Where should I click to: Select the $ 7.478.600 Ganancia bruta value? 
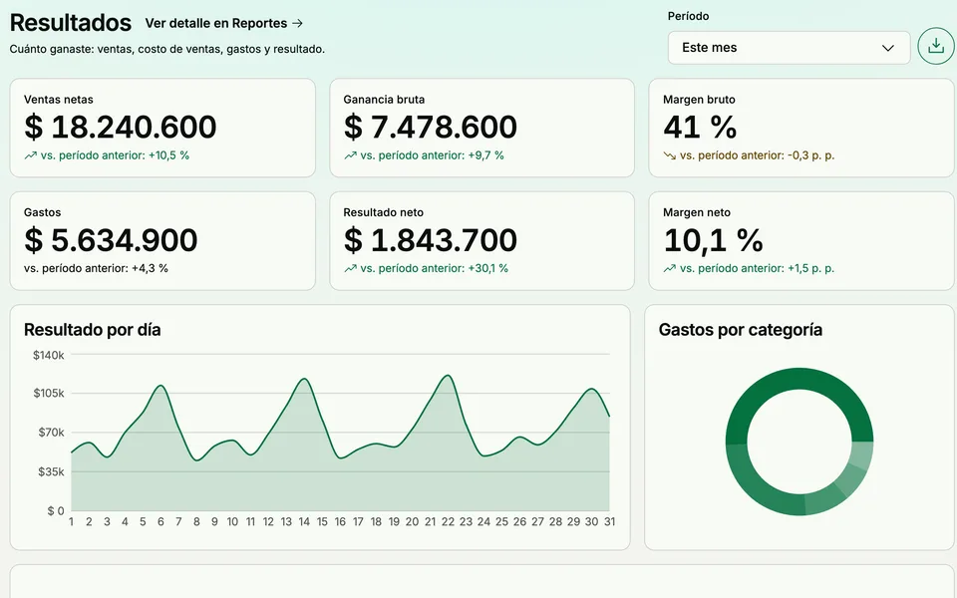click(x=431, y=127)
